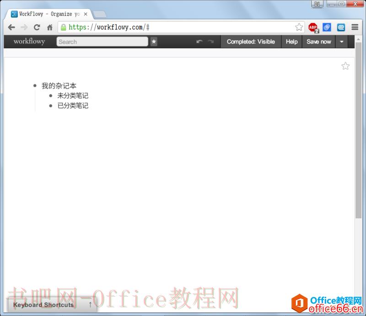The width and height of the screenshot is (366, 316).
Task: Minimize the Chrome window
Action: [332, 4]
